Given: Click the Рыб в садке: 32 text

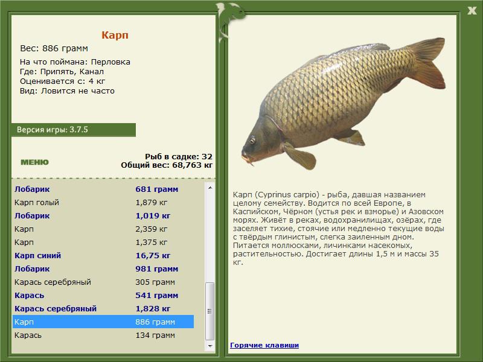Looking at the screenshot, I should [179, 156].
